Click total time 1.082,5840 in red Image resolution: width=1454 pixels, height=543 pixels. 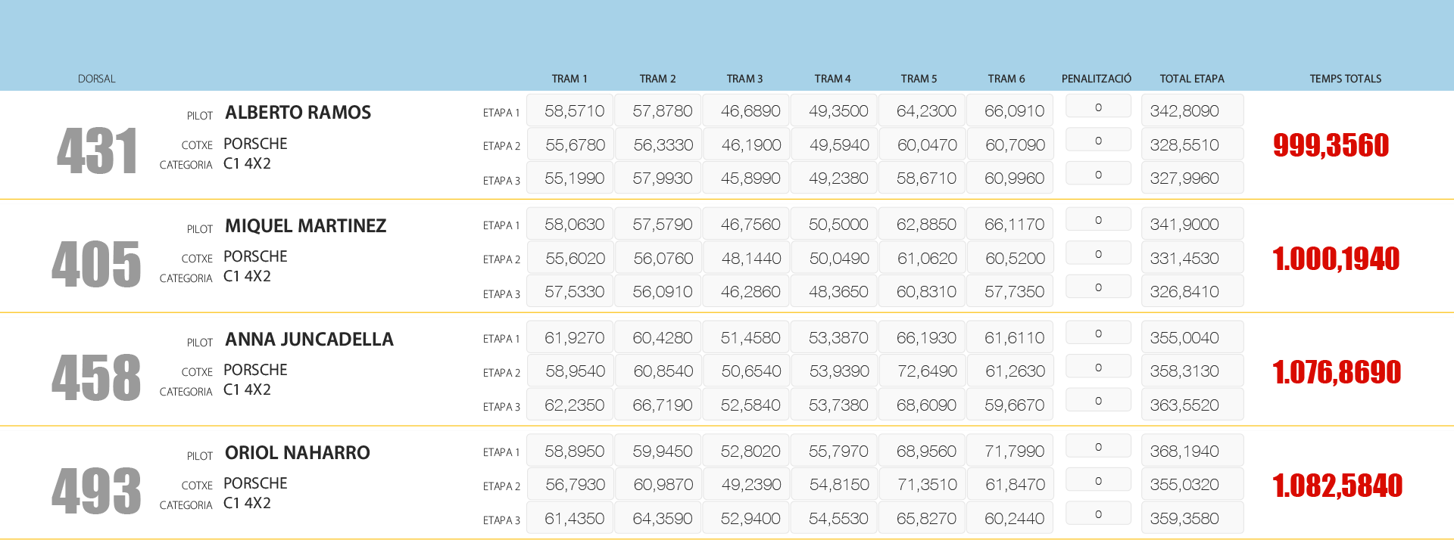(1337, 486)
